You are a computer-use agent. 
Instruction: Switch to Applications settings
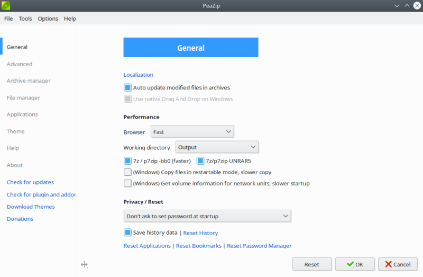[22, 114]
